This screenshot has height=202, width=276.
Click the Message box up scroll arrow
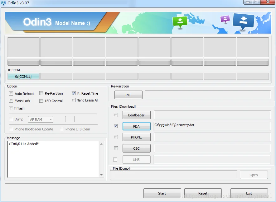click(x=101, y=144)
